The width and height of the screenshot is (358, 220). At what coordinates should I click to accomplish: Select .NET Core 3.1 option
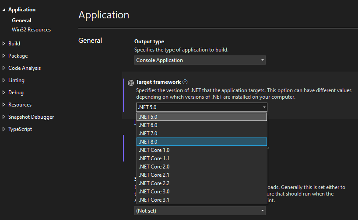201,200
